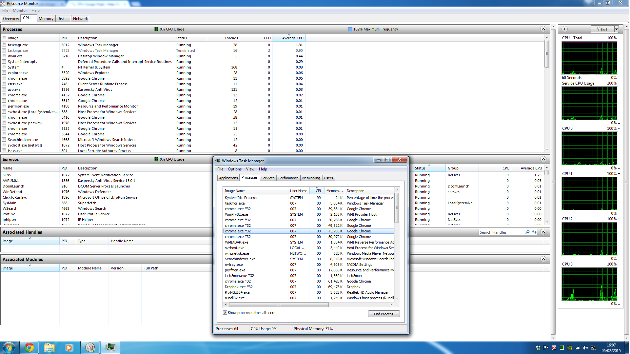Open the Users tab in Task Manager

coord(328,178)
